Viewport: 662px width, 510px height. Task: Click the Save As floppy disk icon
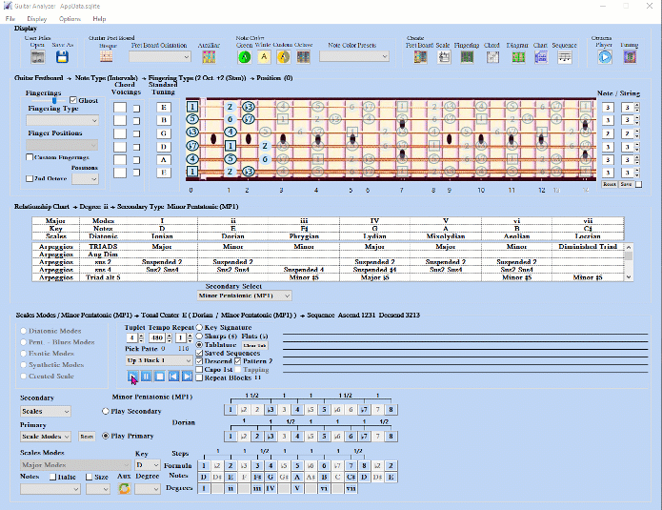[62, 56]
